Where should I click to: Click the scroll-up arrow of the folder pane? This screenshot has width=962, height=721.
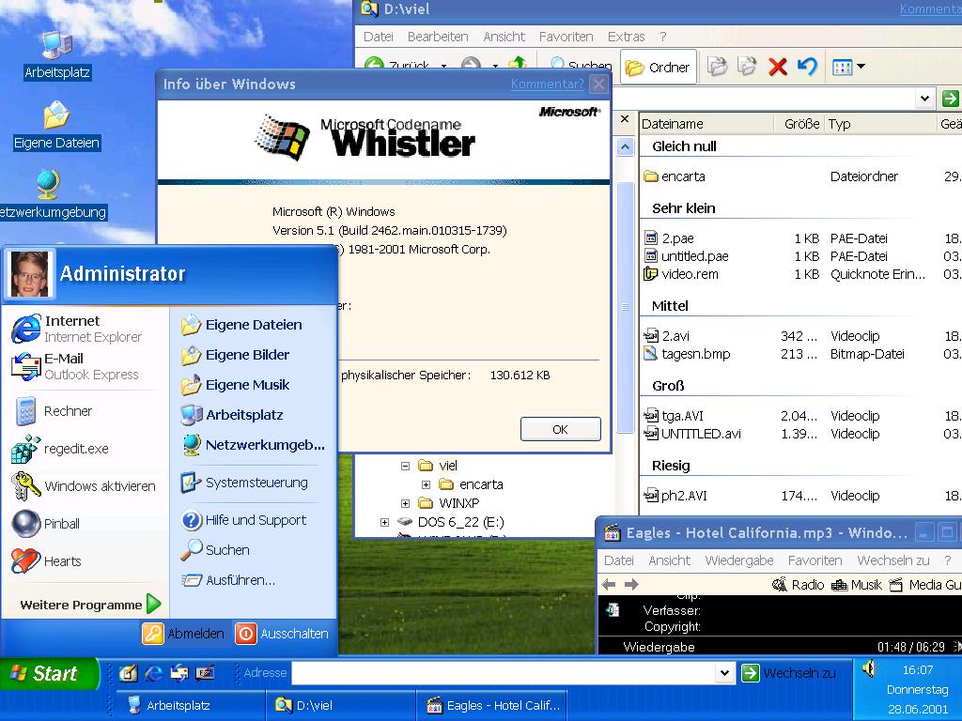(x=625, y=146)
